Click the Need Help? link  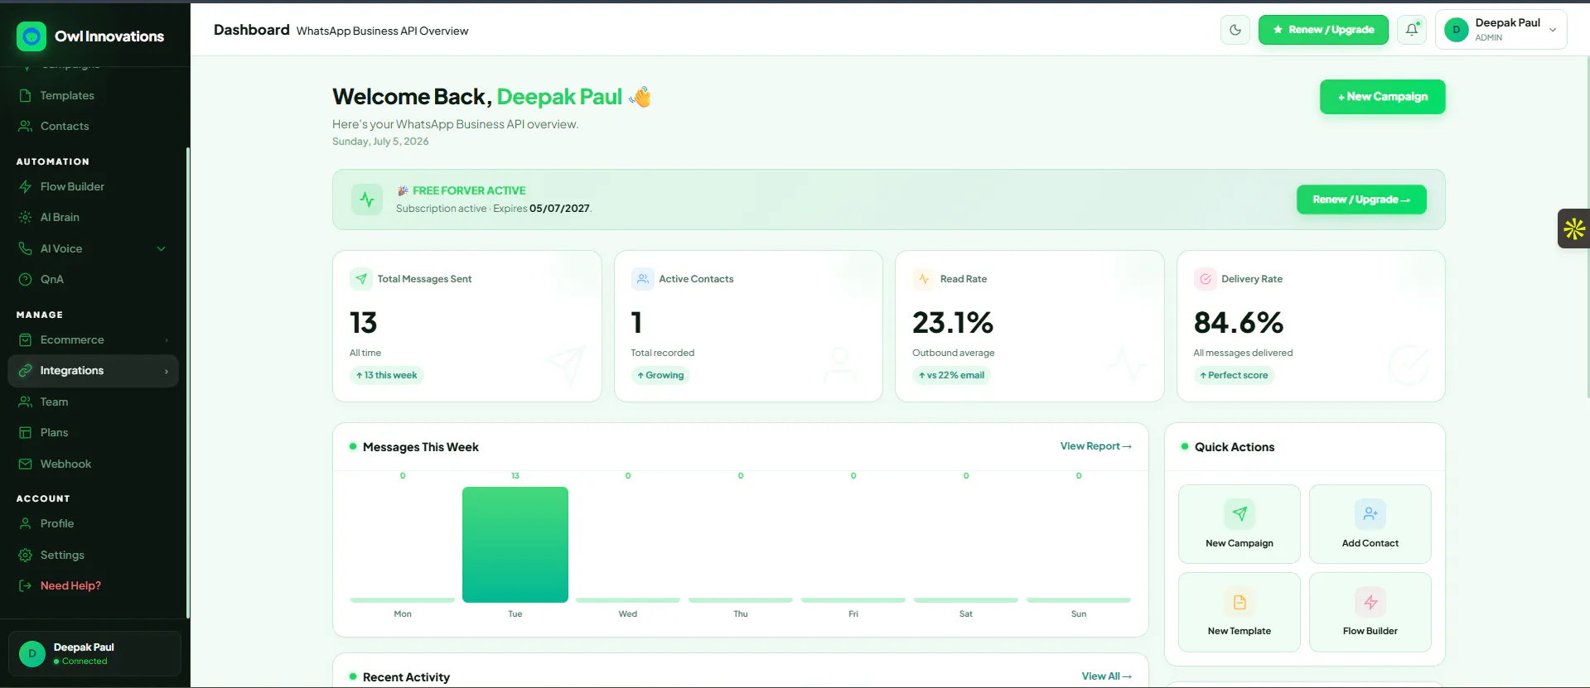pos(70,585)
